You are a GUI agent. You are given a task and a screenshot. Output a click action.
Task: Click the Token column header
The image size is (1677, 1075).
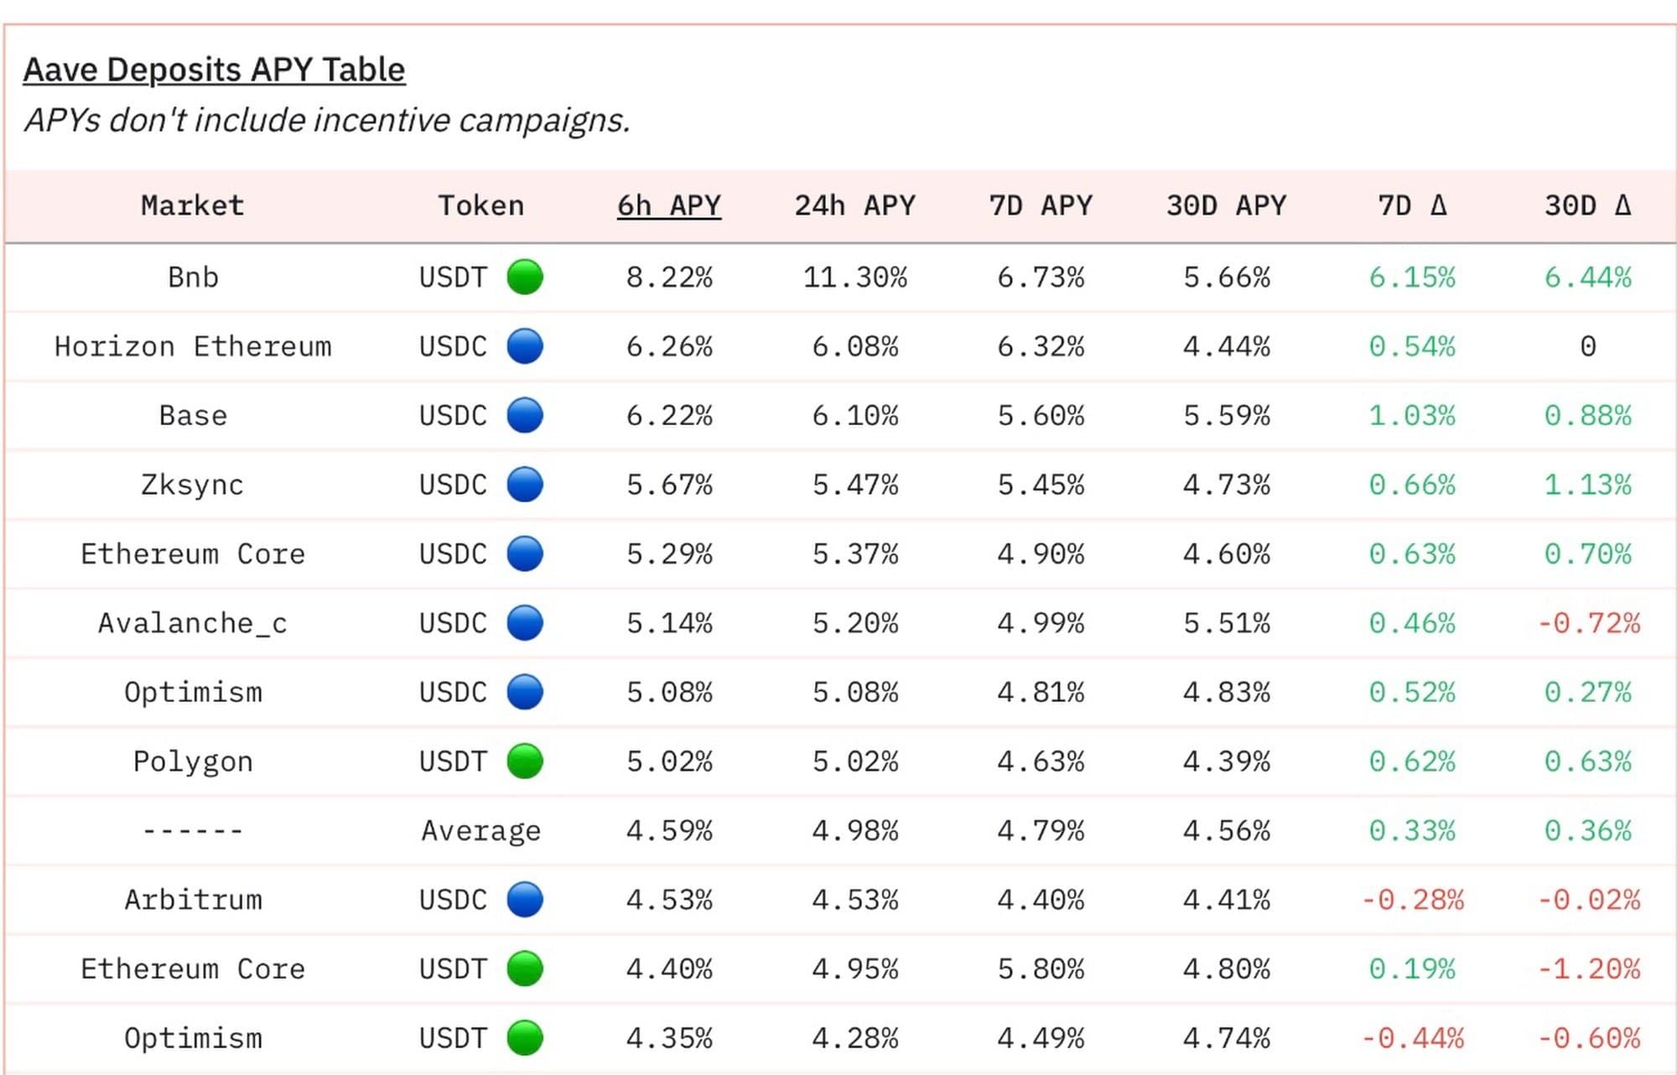[x=480, y=205]
